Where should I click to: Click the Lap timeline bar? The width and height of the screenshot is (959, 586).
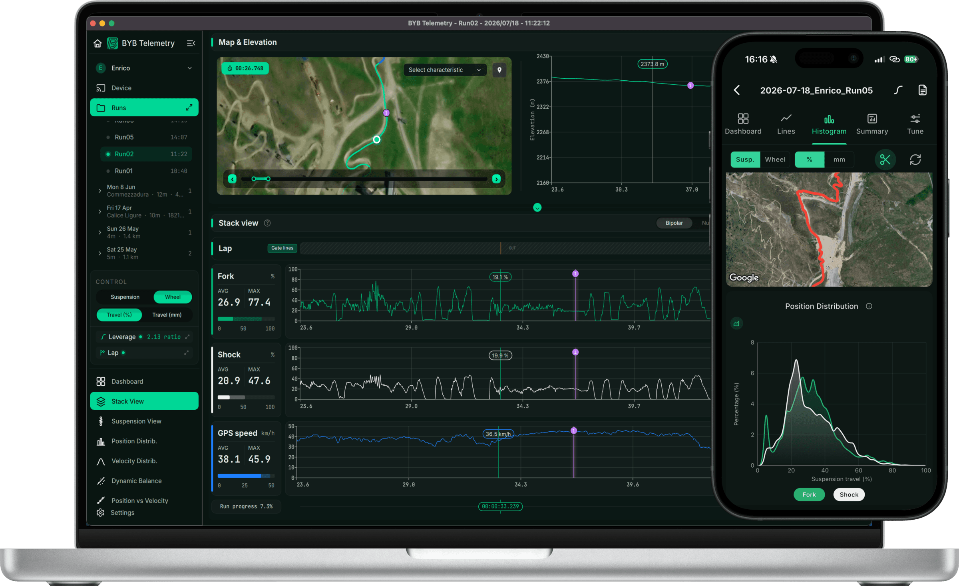click(505, 248)
